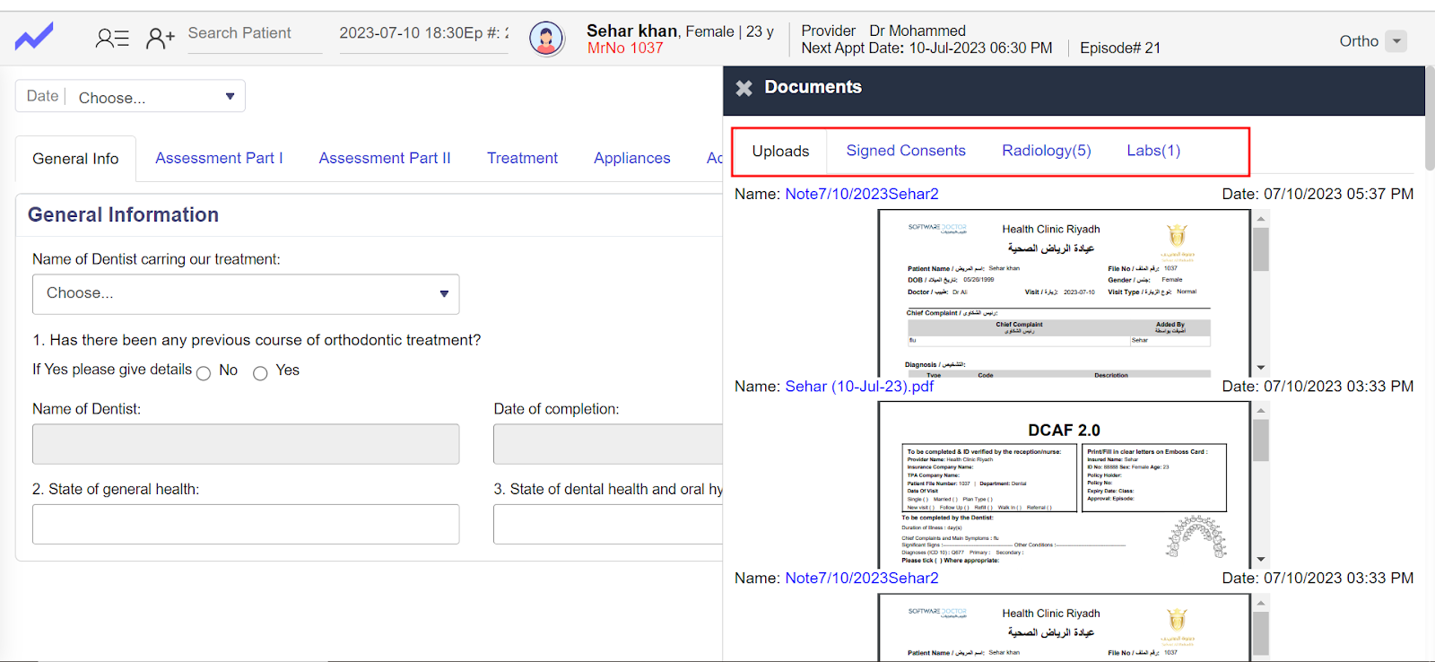Viewport: 1435px width, 662px height.
Task: Click the last Health Clinic Riyadh preview
Action: pyautogui.click(x=1064, y=627)
